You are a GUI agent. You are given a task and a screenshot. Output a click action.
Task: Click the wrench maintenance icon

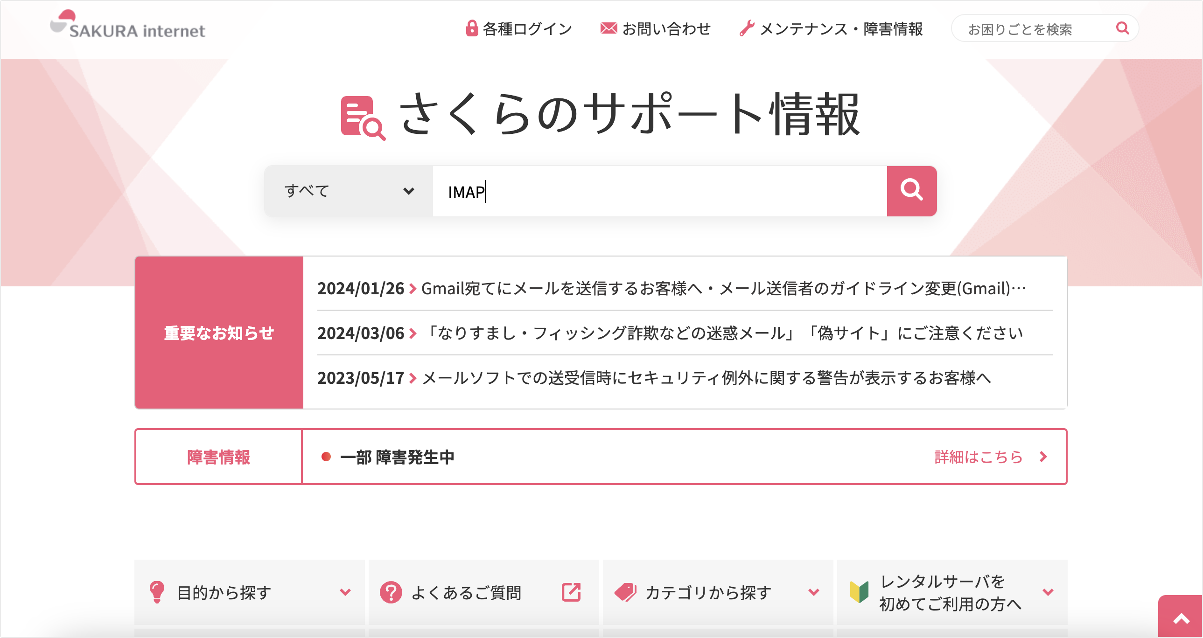746,28
